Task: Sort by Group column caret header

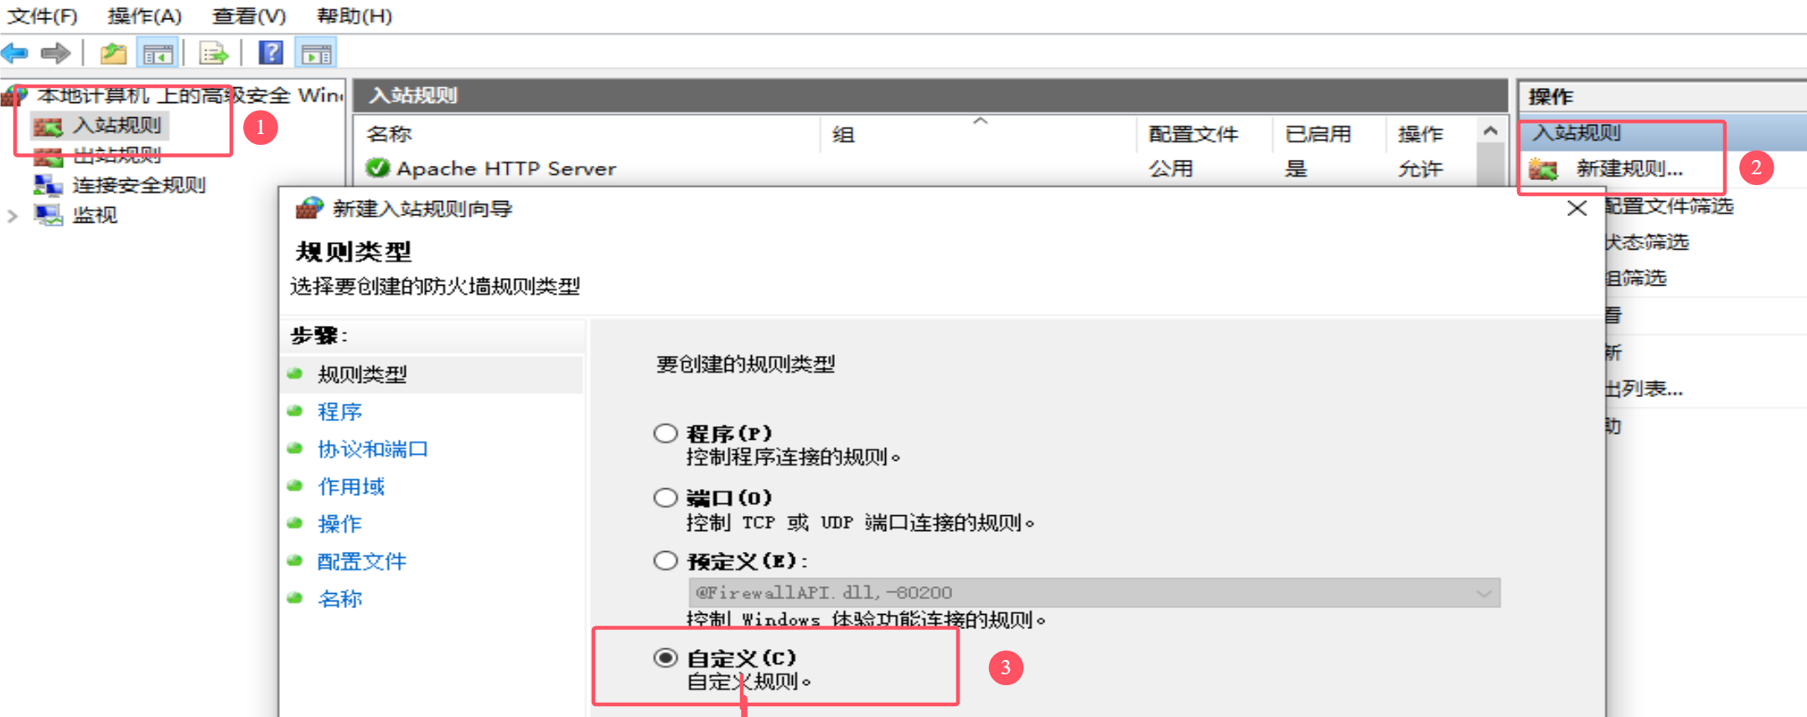Action: pyautogui.click(x=980, y=122)
